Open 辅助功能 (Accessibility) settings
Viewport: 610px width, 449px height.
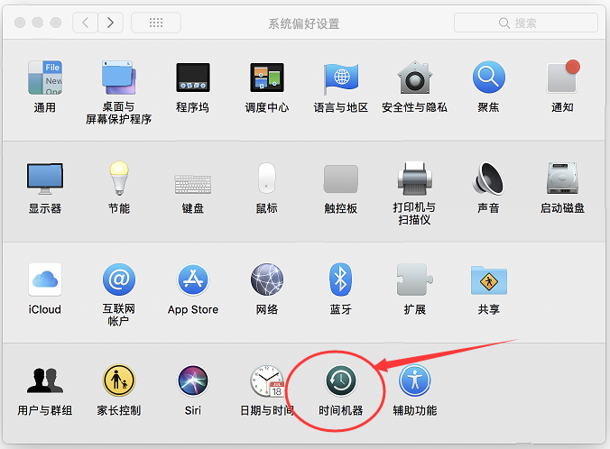pos(414,381)
